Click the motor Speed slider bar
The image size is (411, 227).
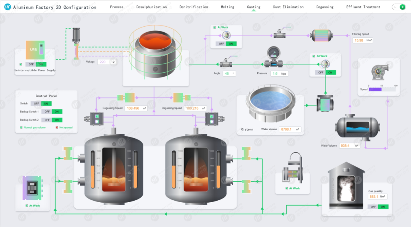click(x=382, y=90)
